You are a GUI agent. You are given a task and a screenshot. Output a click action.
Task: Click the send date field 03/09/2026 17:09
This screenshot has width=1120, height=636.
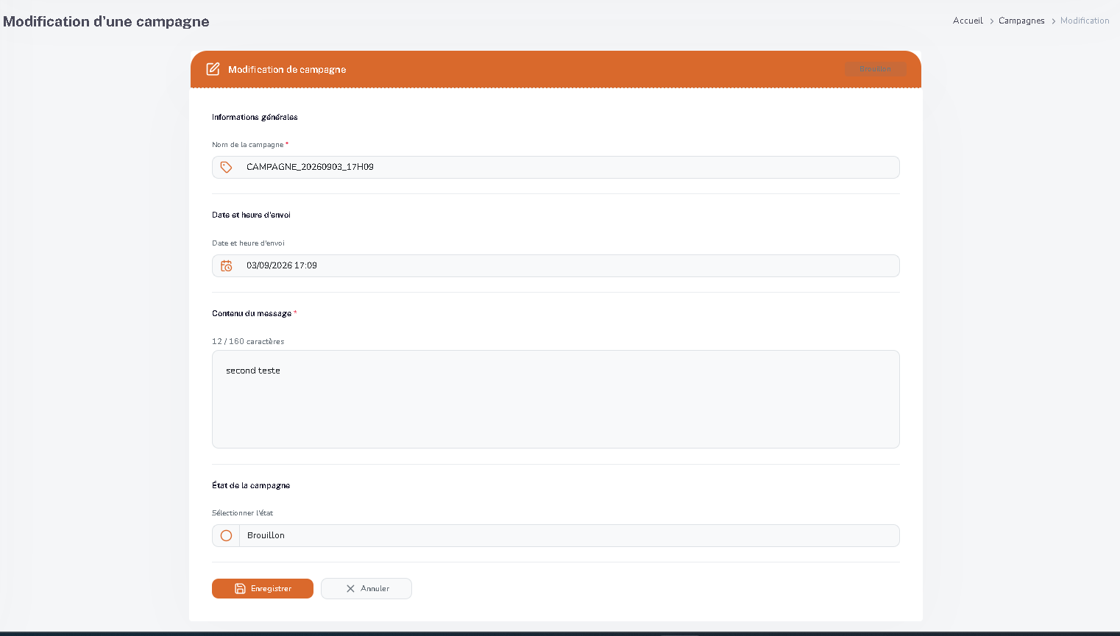coord(556,265)
